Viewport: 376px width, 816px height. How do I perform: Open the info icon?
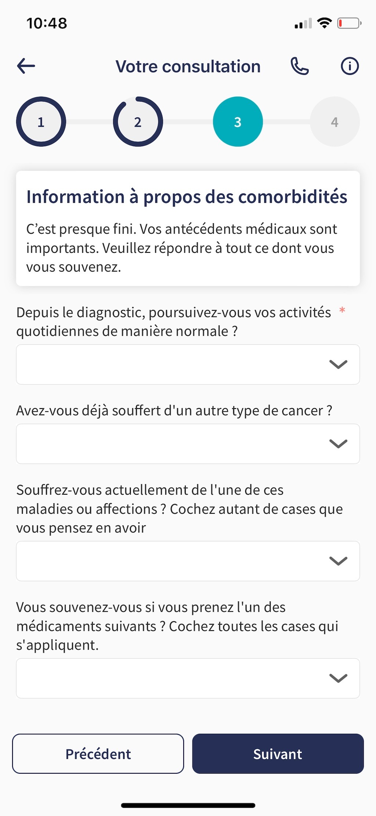[x=349, y=66]
